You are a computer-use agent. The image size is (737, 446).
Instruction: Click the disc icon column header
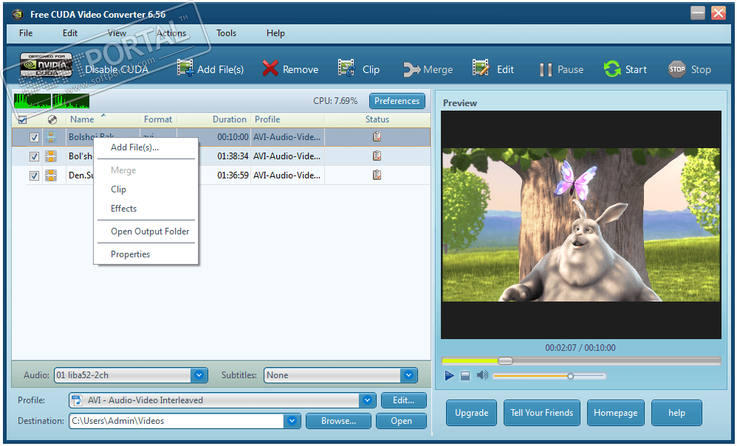click(x=52, y=119)
